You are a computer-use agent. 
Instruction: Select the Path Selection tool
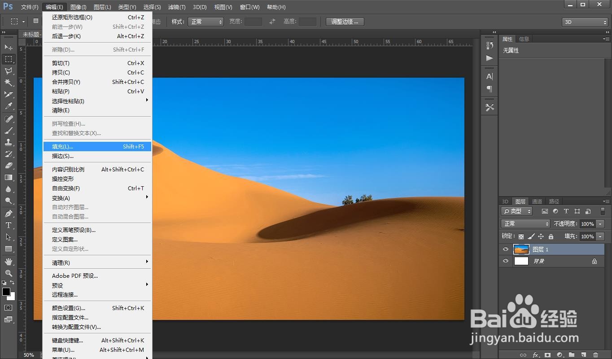coord(8,237)
